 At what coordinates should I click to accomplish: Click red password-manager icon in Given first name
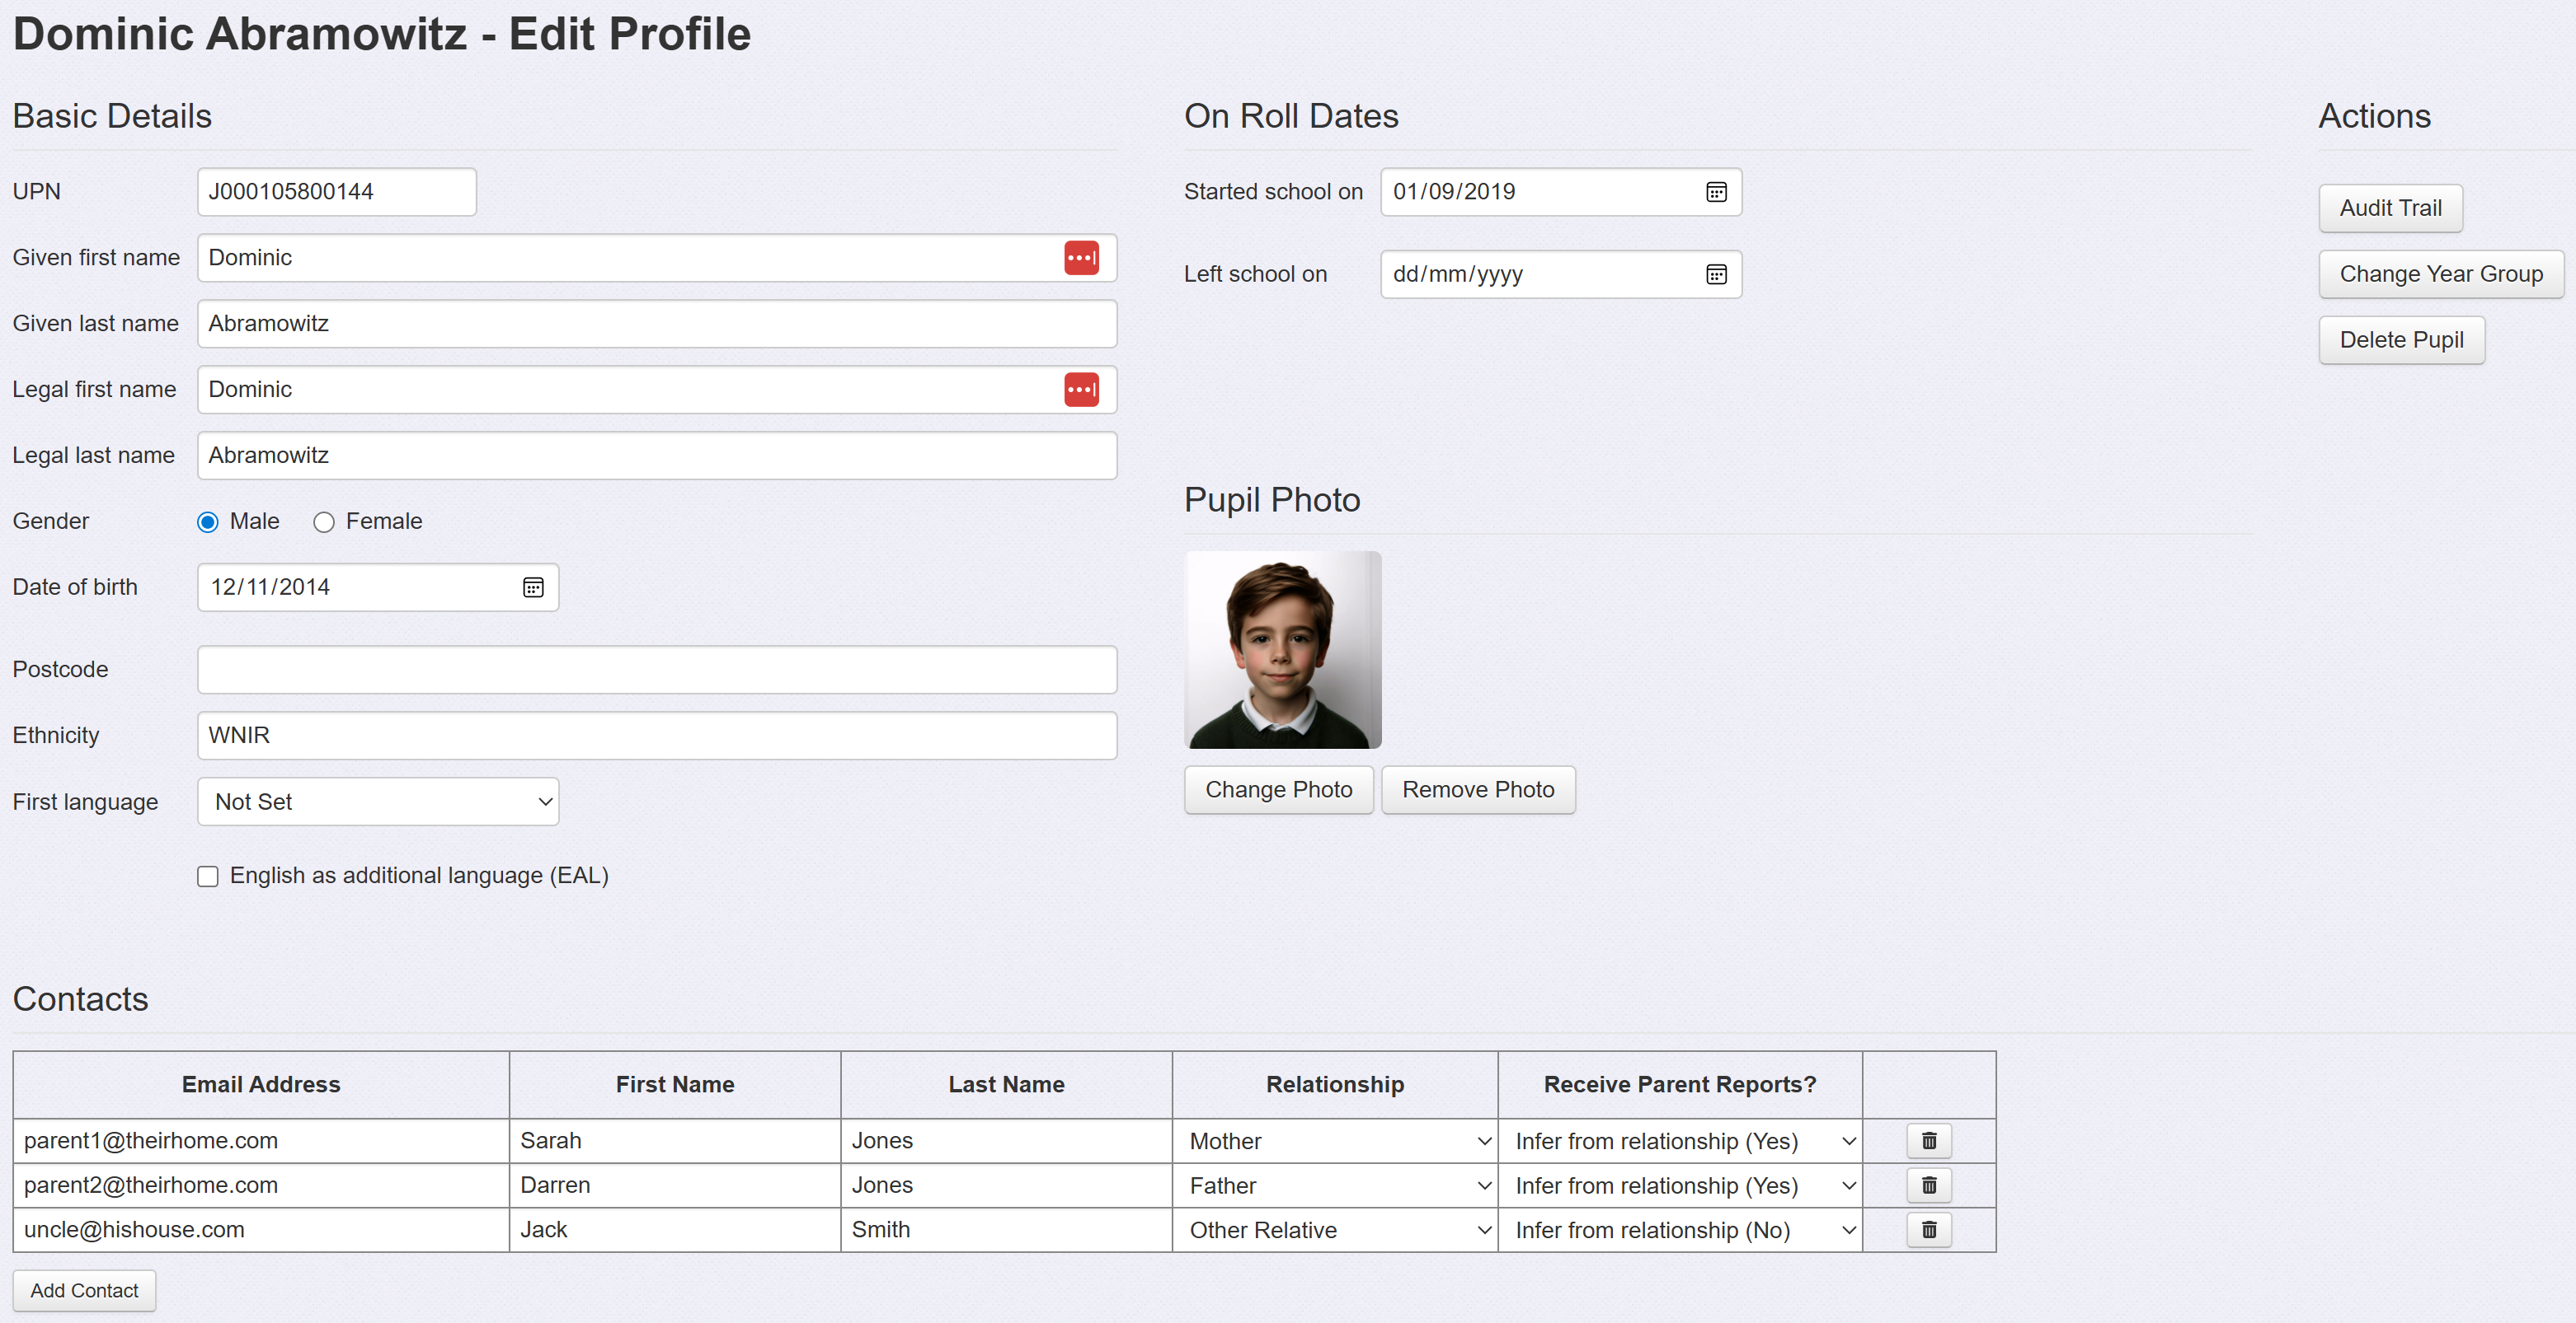[1081, 258]
